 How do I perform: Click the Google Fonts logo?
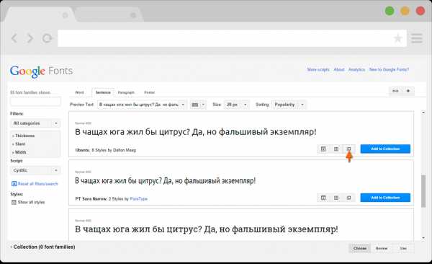pyautogui.click(x=41, y=71)
